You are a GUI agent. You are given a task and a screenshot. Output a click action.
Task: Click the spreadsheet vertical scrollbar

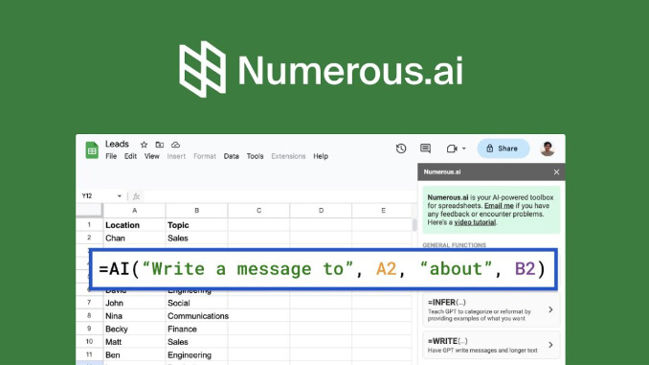click(x=414, y=225)
